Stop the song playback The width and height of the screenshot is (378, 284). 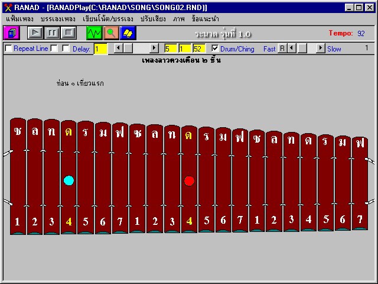pyautogui.click(x=69, y=33)
